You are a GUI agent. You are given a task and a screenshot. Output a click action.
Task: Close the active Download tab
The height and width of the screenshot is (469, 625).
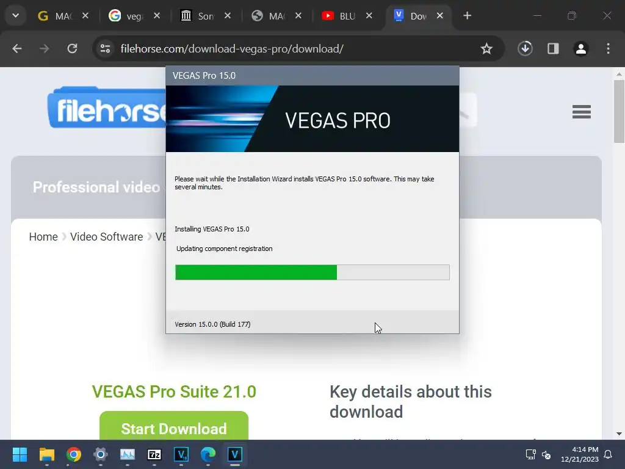[439, 15]
